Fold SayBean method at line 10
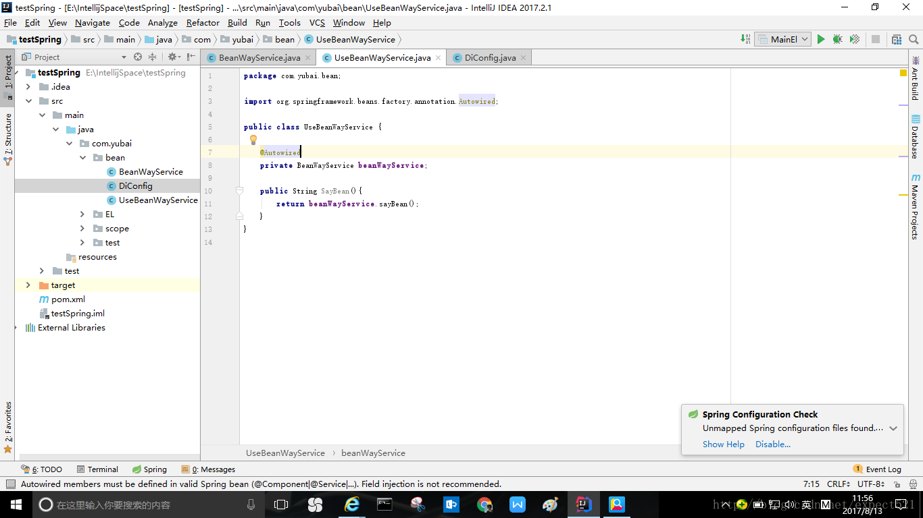 [239, 191]
